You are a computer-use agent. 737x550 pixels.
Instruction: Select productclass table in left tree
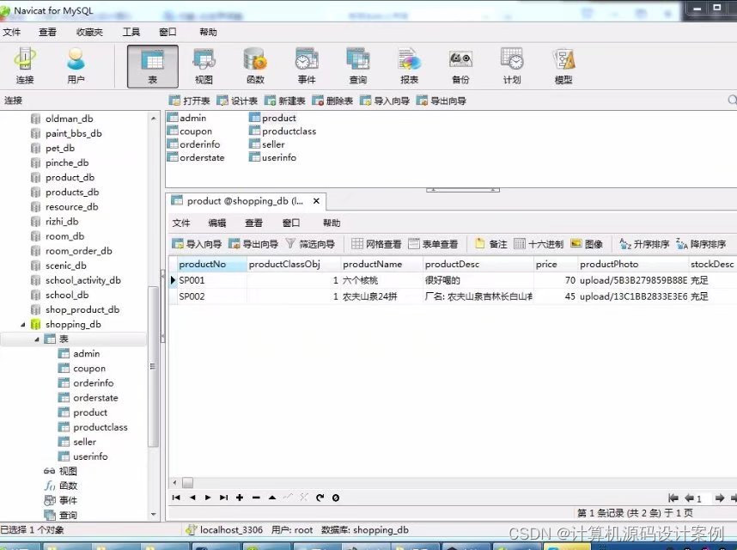(x=100, y=427)
